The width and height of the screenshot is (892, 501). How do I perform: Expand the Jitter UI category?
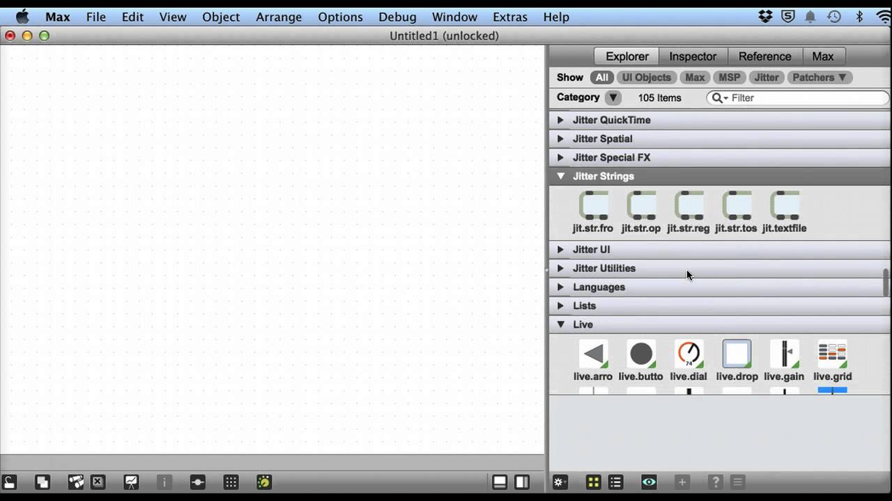(x=560, y=249)
